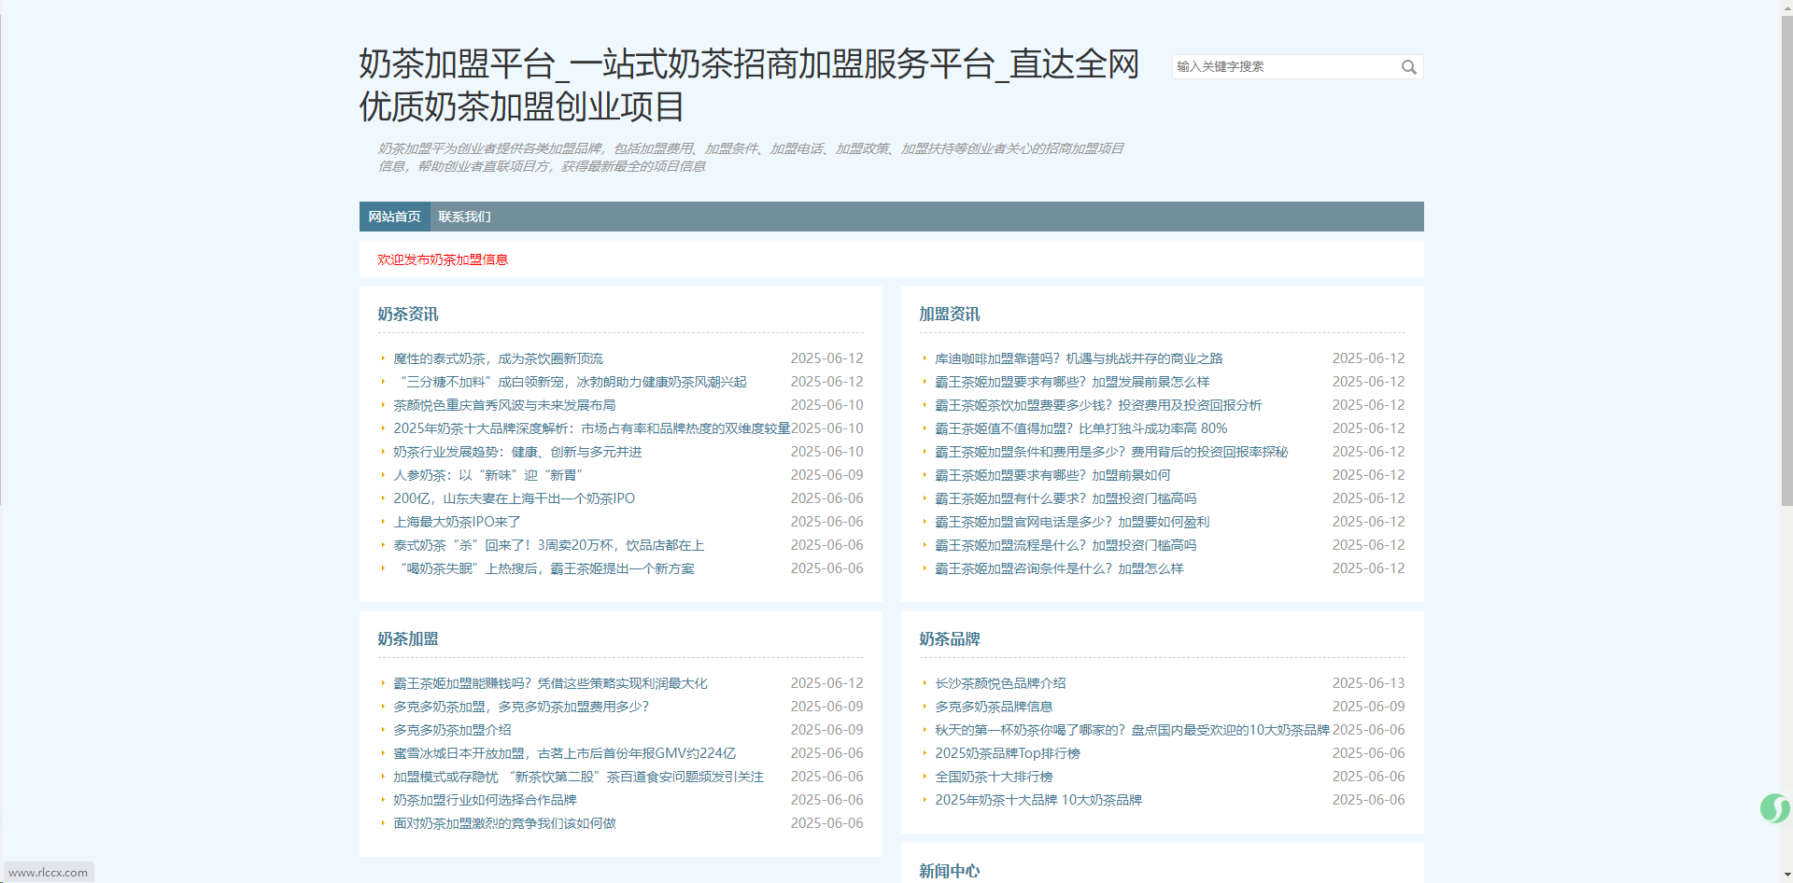The image size is (1793, 883).
Task: Open article 上海最大奶茶IPO来了
Action: coord(457,522)
